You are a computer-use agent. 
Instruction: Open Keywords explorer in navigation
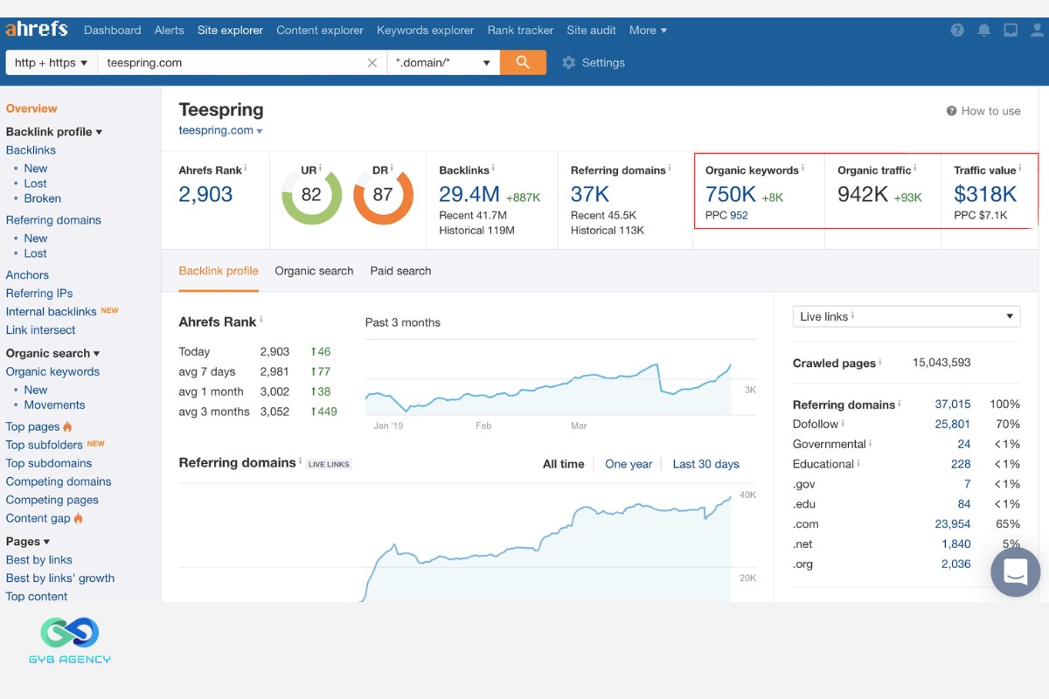click(x=426, y=30)
